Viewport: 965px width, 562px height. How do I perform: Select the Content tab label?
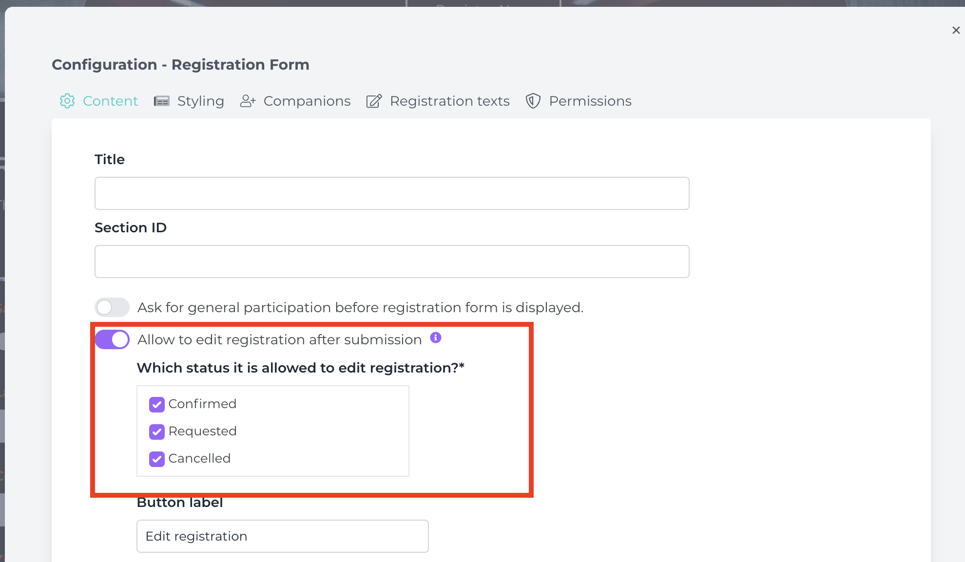click(x=110, y=101)
